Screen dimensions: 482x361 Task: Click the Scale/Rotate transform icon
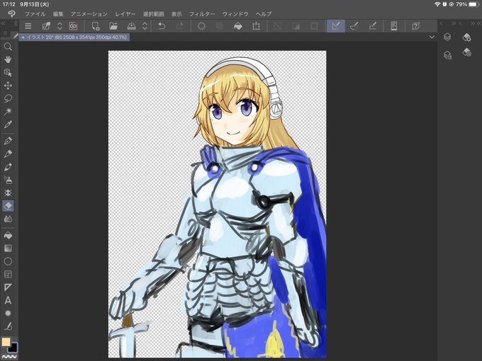pos(256,26)
